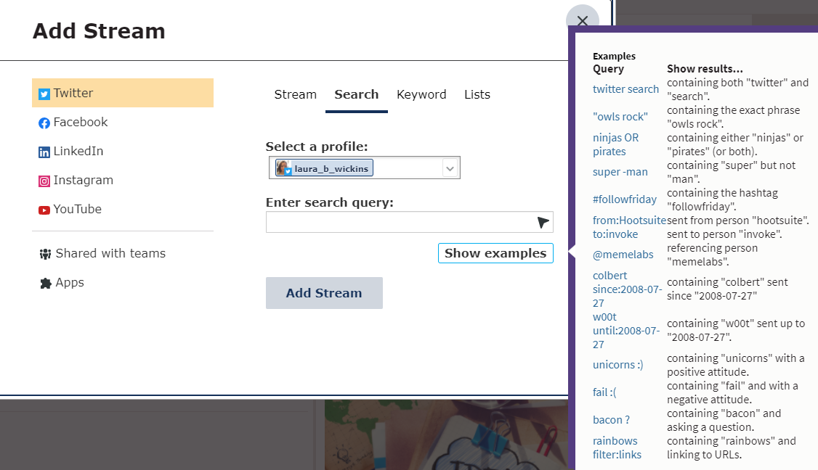The image size is (818, 470).
Task: Switch to the Stream tab
Action: pos(295,94)
